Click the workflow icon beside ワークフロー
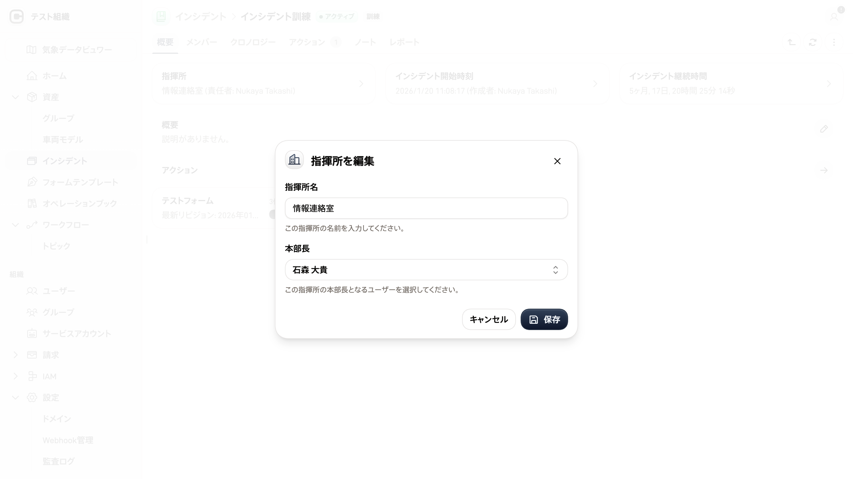The width and height of the screenshot is (853, 479). [32, 225]
